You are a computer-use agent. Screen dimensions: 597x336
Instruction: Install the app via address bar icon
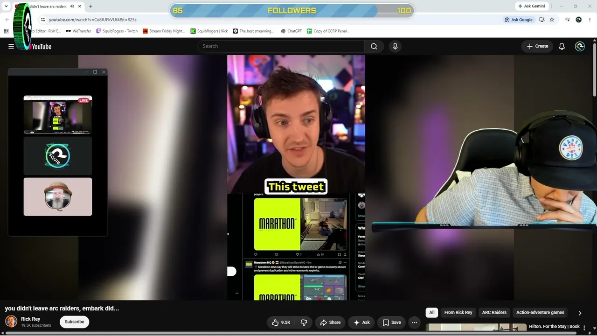541,20
